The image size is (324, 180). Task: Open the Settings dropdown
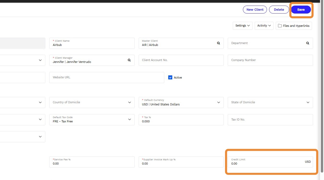[x=243, y=26]
